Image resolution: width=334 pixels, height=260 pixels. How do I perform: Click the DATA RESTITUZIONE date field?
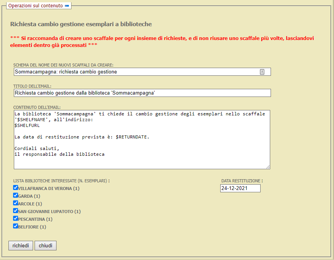240,188
